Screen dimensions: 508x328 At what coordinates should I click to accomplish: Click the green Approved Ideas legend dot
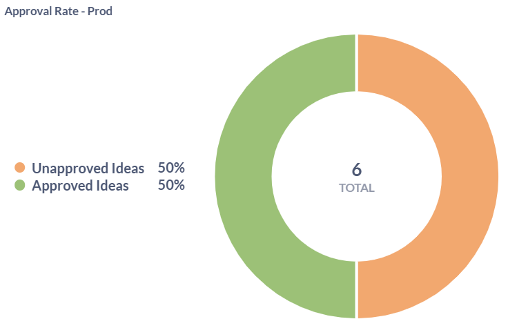click(19, 185)
